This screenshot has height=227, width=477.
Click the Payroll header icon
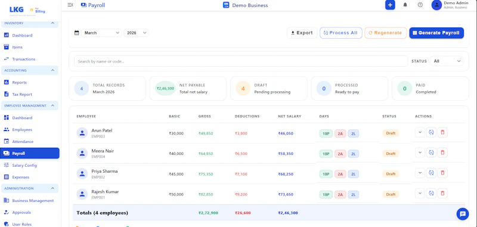(83, 5)
